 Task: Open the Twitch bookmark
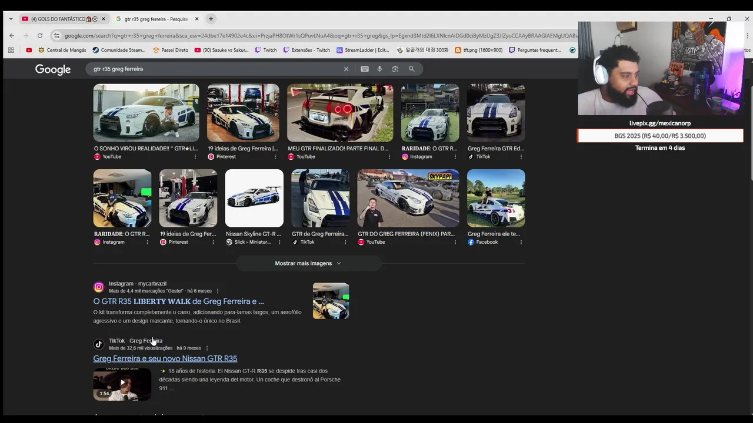pos(266,50)
